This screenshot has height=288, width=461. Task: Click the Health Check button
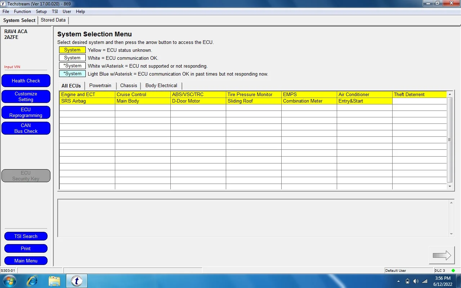point(26,81)
